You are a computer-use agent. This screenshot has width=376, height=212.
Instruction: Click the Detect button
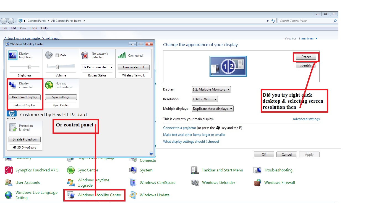point(306,57)
